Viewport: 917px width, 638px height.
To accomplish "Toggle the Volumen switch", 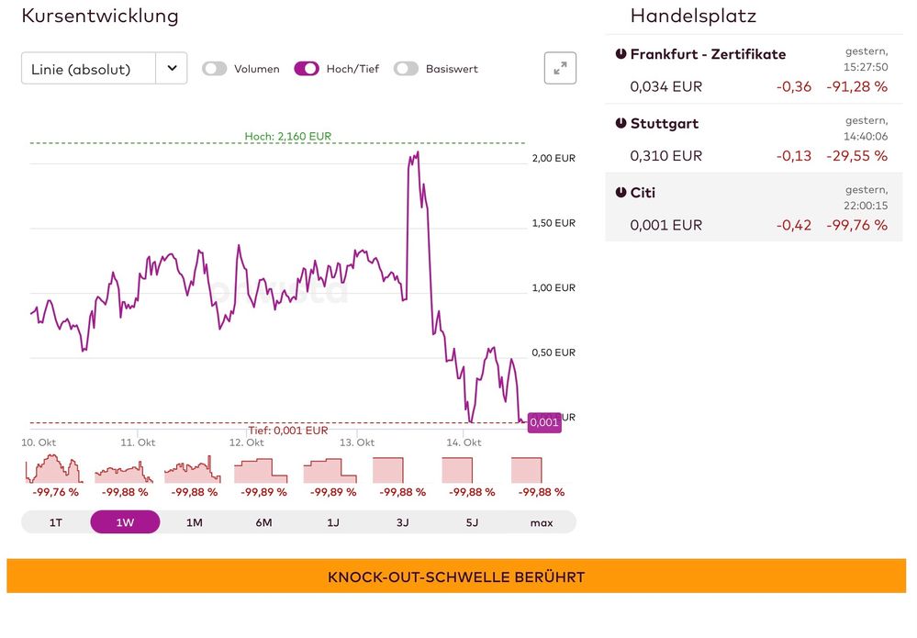I will (x=215, y=69).
